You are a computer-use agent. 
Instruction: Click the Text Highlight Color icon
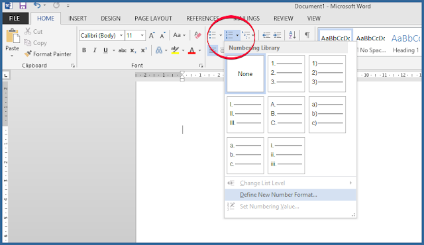click(175, 50)
